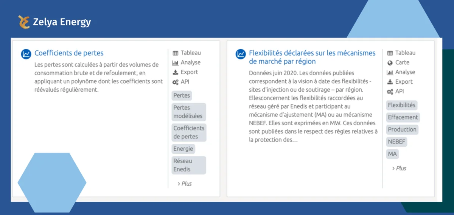Click the chart icon beside Flexibilités déclarées
Viewport: 454px width, 215px height.
pyautogui.click(x=241, y=54)
